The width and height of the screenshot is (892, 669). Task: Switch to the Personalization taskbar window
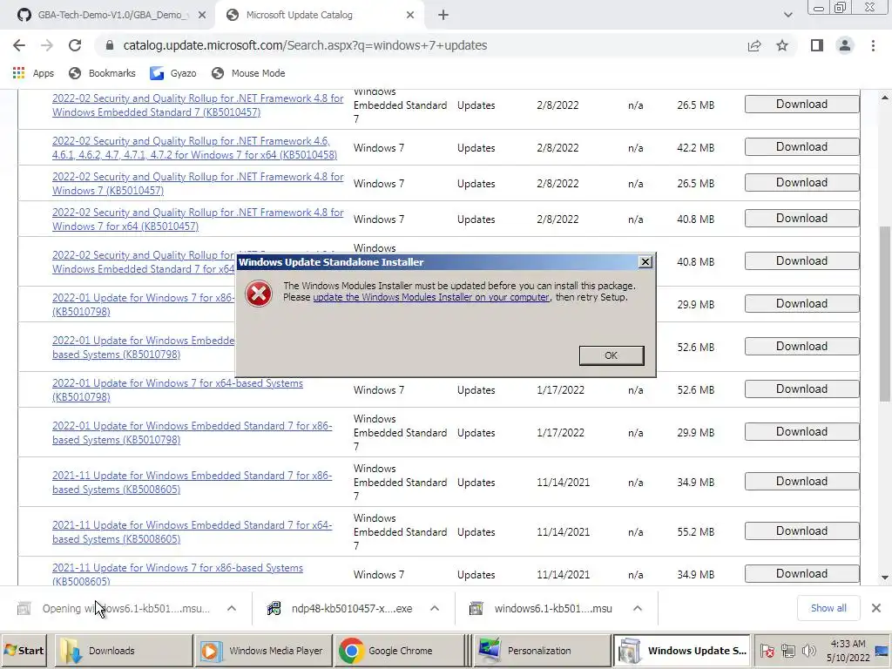coord(540,650)
